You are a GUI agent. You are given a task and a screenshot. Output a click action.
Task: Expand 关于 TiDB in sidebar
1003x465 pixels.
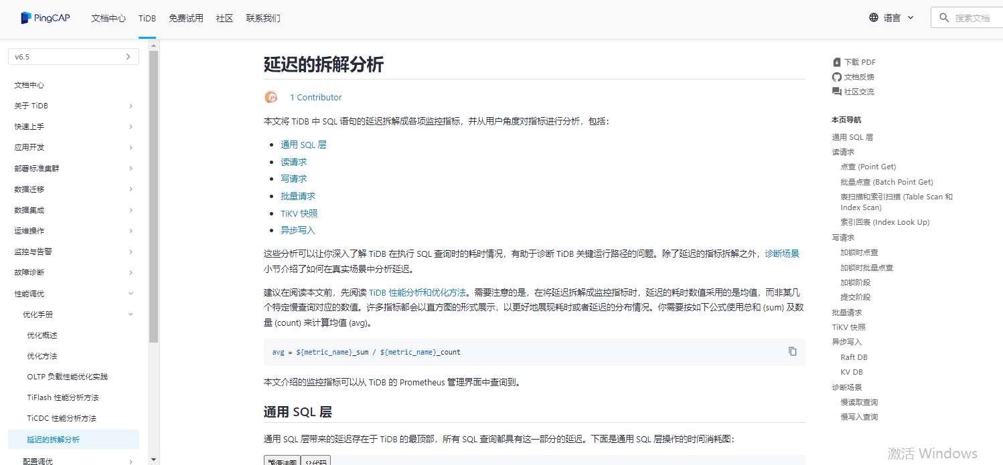[131, 106]
